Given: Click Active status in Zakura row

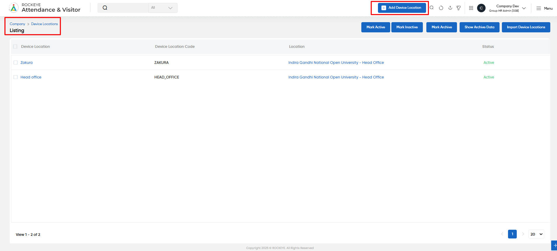Looking at the screenshot, I should (x=489, y=62).
